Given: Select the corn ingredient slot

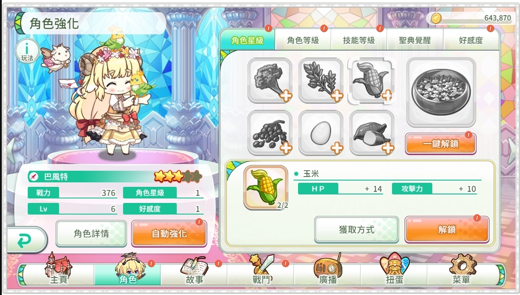Looking at the screenshot, I should (371, 80).
